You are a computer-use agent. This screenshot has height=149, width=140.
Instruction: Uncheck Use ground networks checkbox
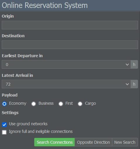pyautogui.click(x=4, y=125)
